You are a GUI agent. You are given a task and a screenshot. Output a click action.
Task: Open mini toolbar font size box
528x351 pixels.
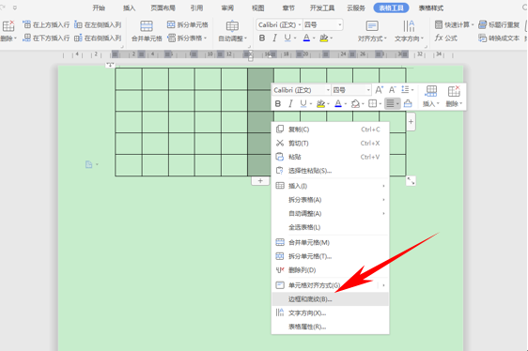pyautogui.click(x=351, y=90)
